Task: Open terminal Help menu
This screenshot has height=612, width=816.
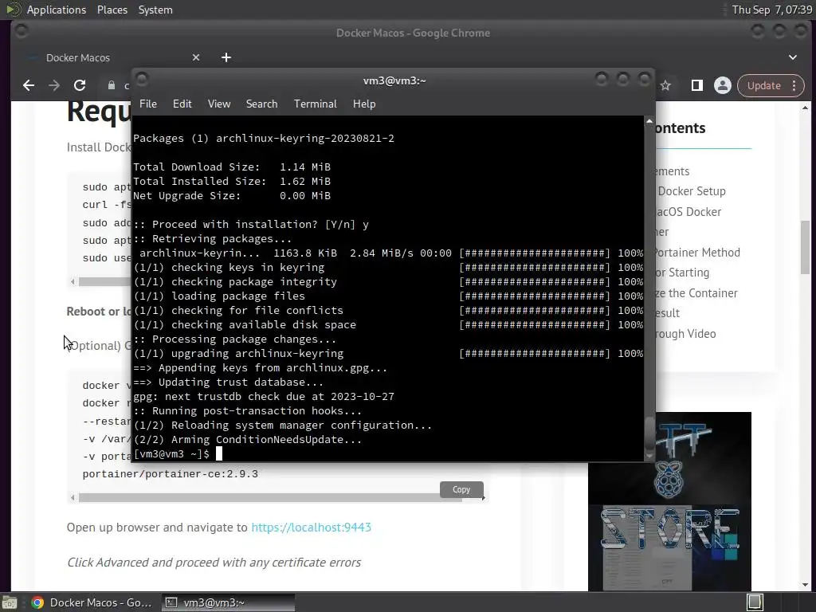Action: point(364,104)
